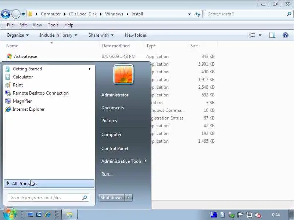Open Server Manager taskbar icon
The width and height of the screenshot is (294, 220).
pos(31,214)
